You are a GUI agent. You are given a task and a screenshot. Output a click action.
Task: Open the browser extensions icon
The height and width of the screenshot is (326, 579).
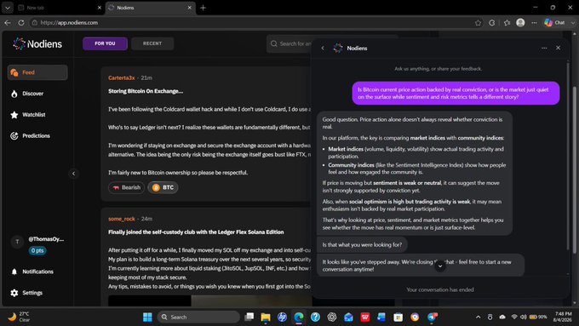pyautogui.click(x=492, y=22)
